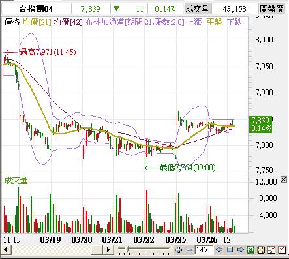Click the blue square stop icon

point(230,249)
